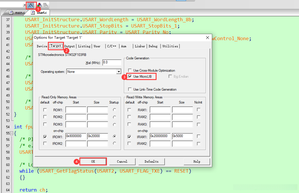The height and width of the screenshot is (193, 299).
Task: Open the Debug tab in options dialog
Action: coord(153,46)
